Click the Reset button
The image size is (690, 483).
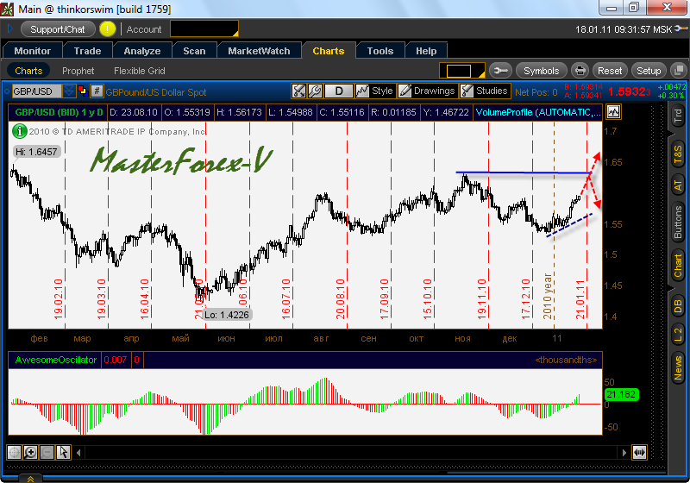tap(610, 71)
